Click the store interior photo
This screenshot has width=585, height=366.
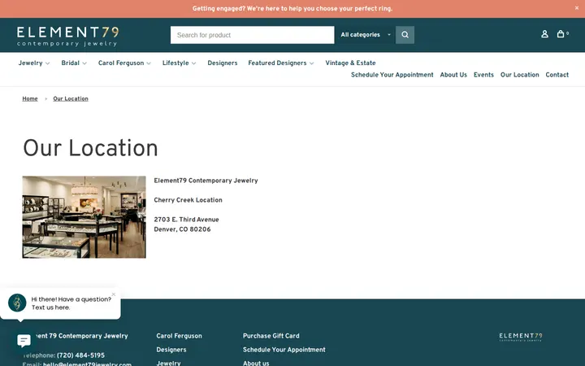[84, 217]
